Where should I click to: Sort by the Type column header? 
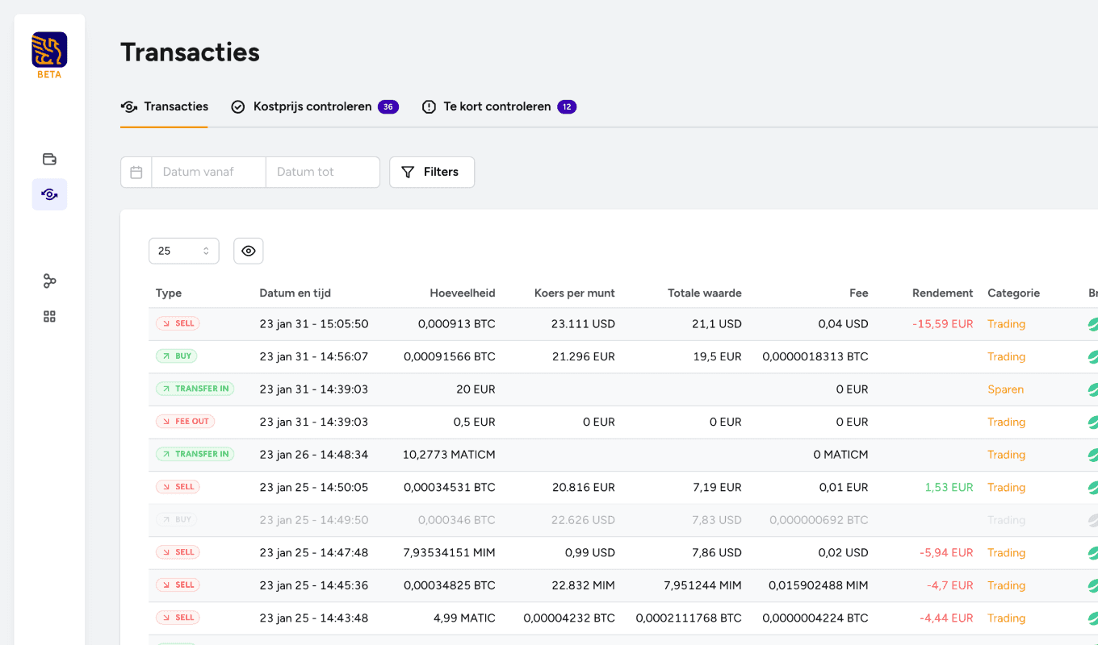[169, 293]
